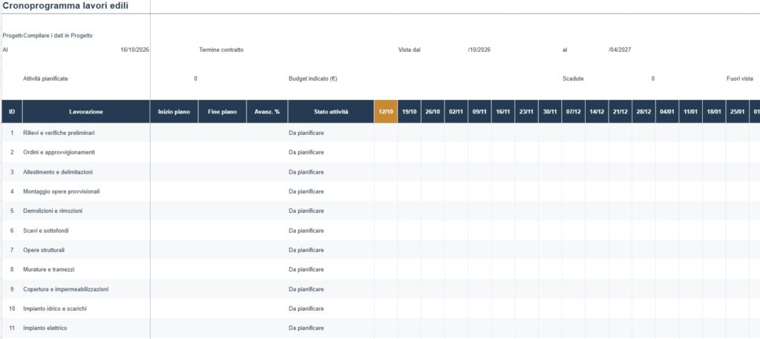This screenshot has height=339, width=760.
Task: Click the 'Fuori vista' label
Action: [x=740, y=79]
